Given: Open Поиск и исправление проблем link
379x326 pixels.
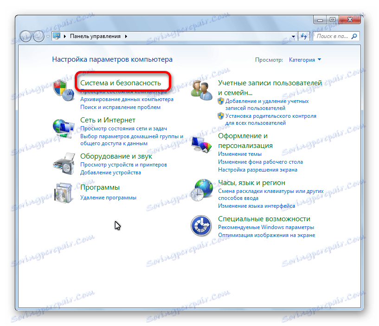Looking at the screenshot, I should [x=120, y=107].
